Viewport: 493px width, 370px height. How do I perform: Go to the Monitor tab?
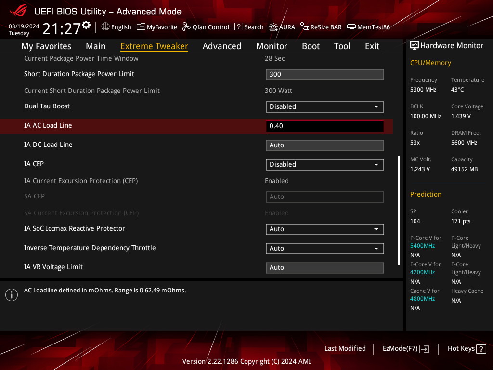coord(272,46)
